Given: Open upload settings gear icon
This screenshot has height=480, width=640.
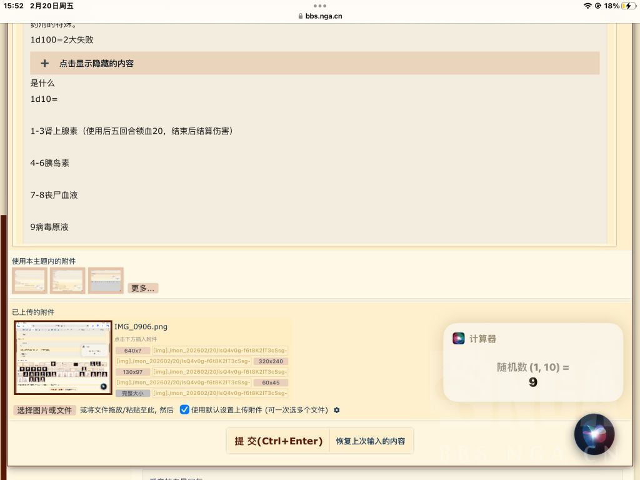Looking at the screenshot, I should 337,410.
